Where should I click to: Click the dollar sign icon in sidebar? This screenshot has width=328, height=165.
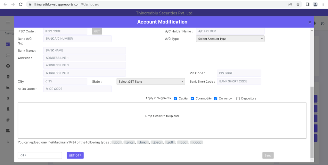click(8, 98)
